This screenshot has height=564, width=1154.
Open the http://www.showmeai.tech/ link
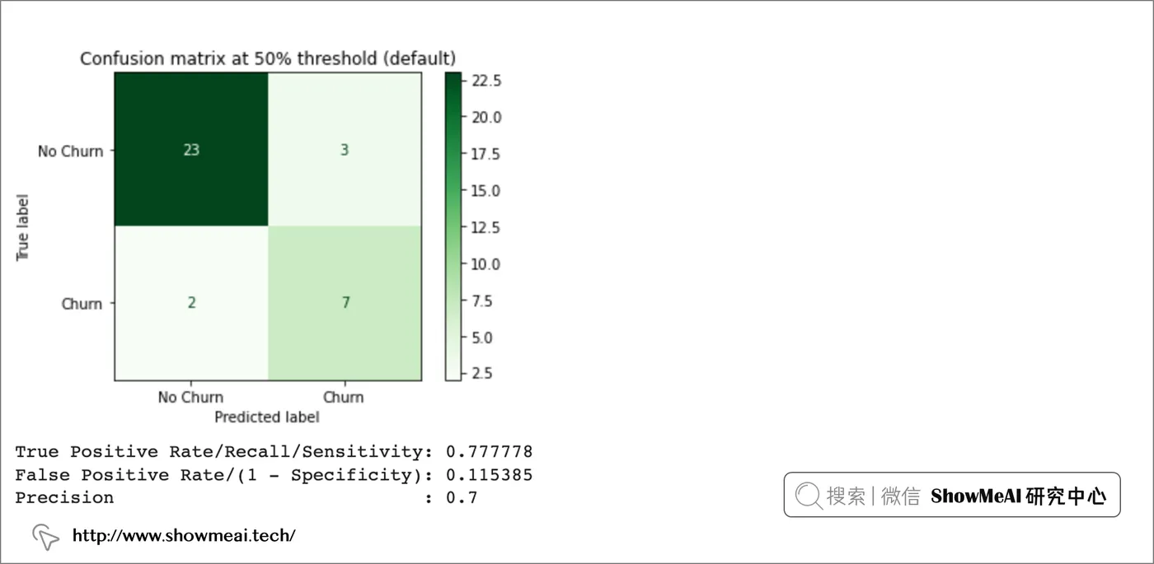184,536
